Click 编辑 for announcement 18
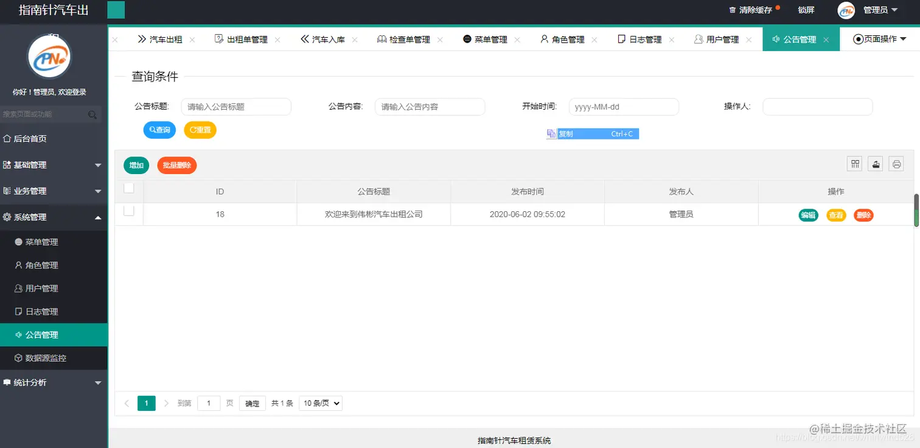This screenshot has width=920, height=448. click(x=808, y=215)
